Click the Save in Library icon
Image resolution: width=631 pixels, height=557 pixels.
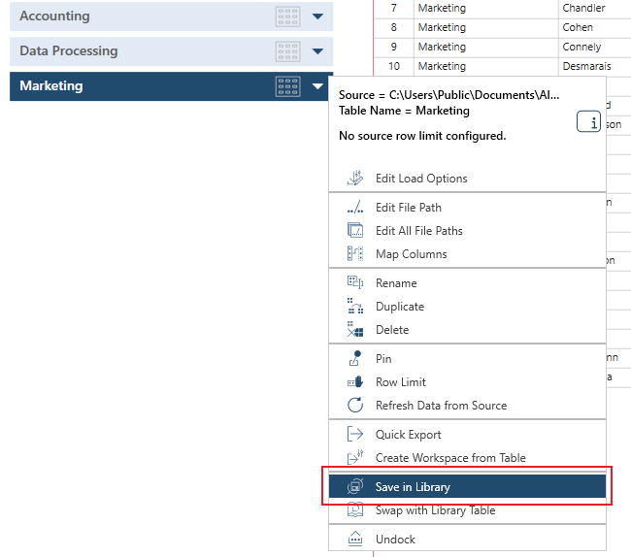(355, 486)
